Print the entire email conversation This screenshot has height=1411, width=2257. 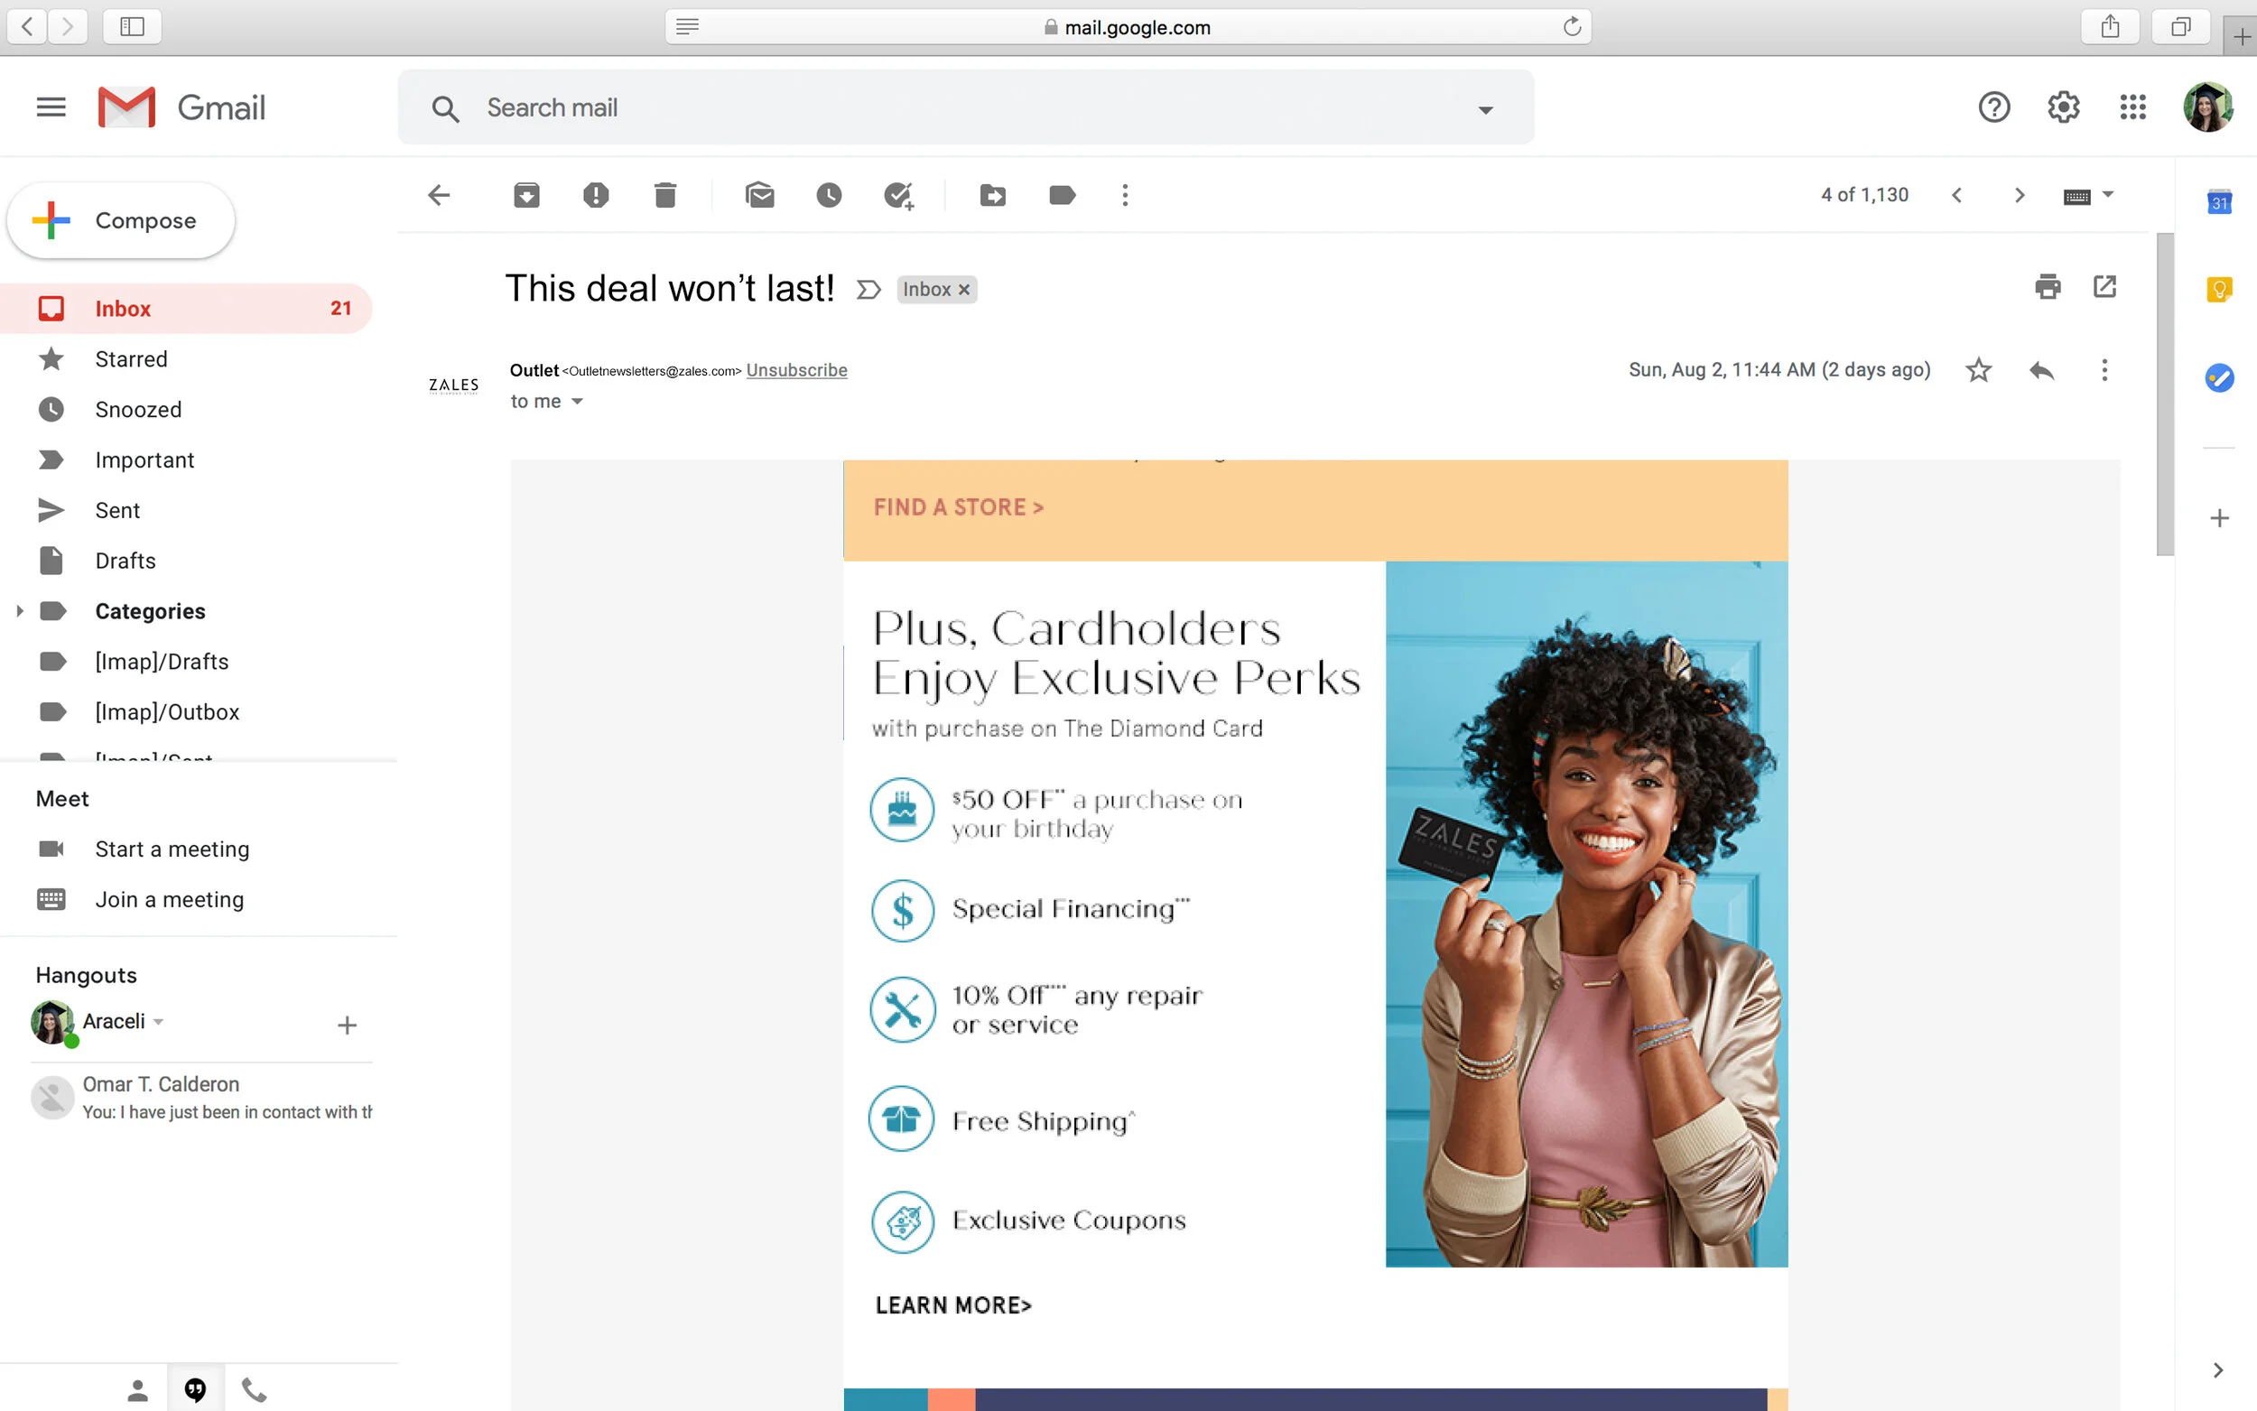(x=2047, y=286)
